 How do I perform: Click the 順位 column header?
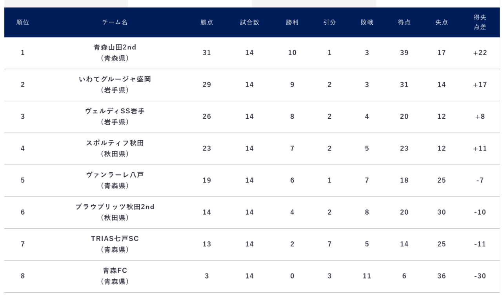coord(23,22)
